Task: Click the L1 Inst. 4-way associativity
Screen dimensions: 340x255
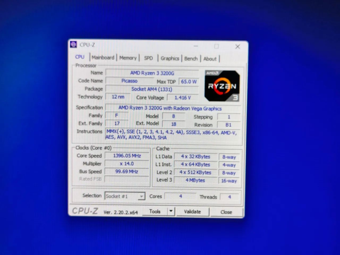Action: click(x=229, y=165)
